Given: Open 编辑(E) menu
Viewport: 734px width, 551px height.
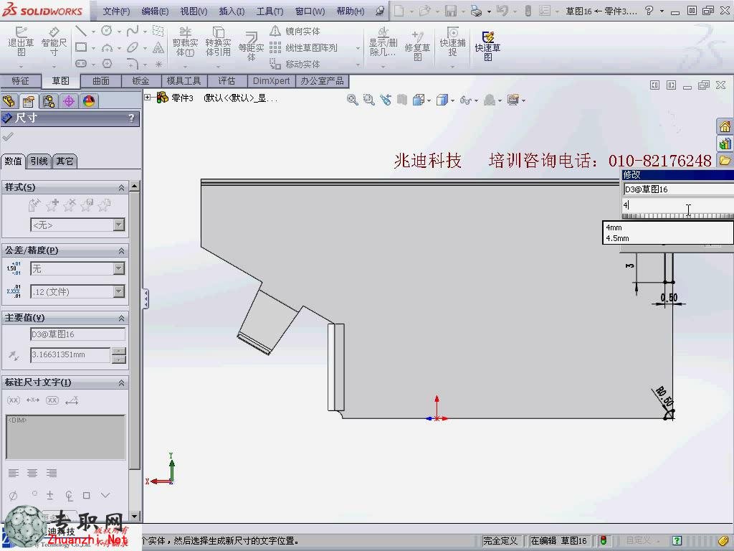Looking at the screenshot, I should 155,11.
